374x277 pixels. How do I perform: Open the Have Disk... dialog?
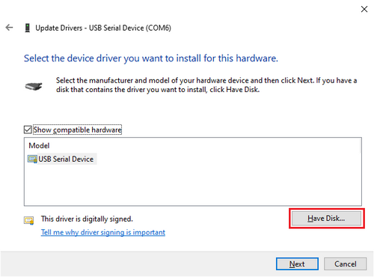coord(326,219)
